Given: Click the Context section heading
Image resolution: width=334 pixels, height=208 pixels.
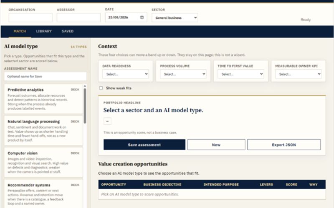Looking at the screenshot, I should click(108, 46).
